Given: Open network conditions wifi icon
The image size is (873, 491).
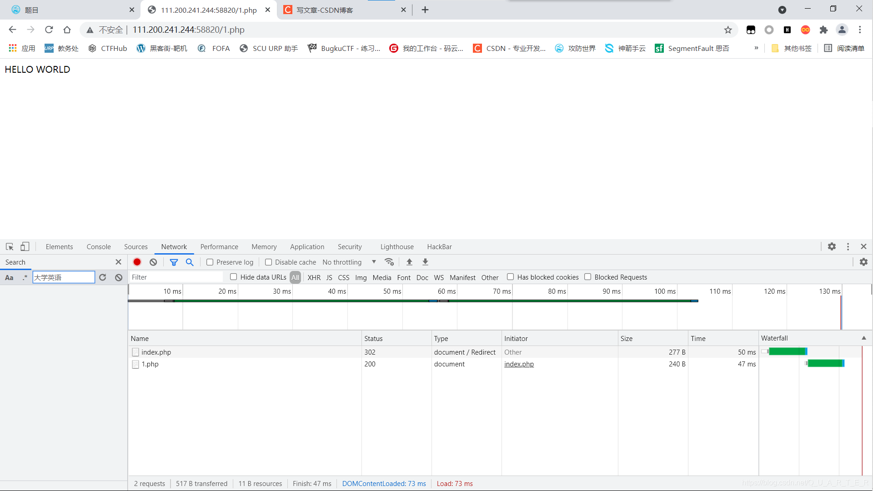Looking at the screenshot, I should pos(389,262).
